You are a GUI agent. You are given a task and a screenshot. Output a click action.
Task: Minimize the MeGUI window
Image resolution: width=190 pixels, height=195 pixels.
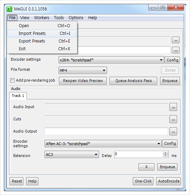point(153,8)
